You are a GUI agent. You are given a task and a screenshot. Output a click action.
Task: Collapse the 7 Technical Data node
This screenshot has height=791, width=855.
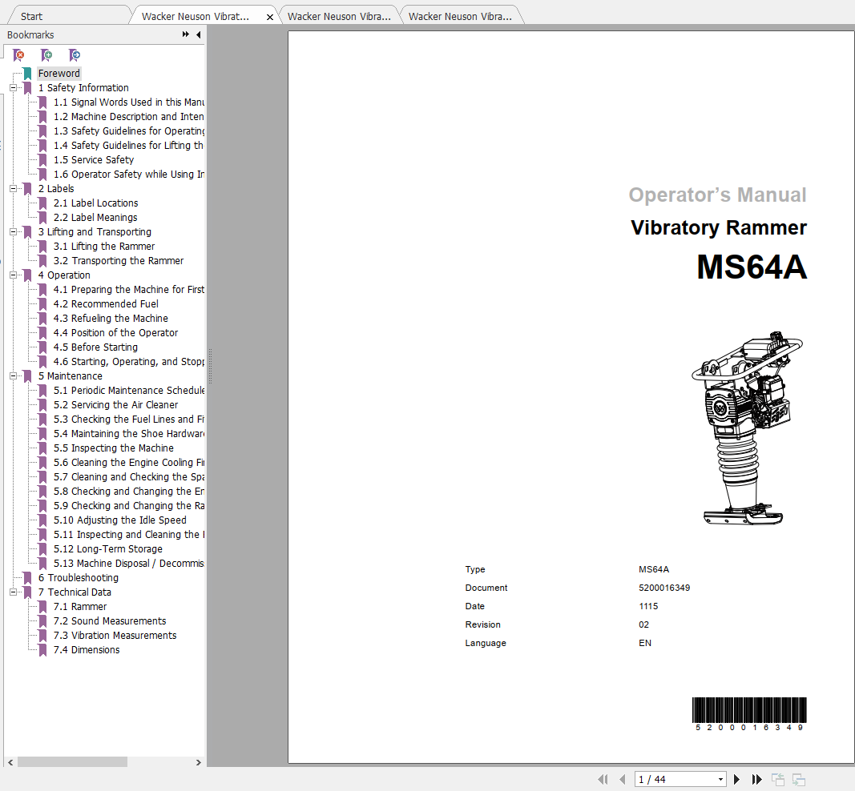click(x=13, y=592)
